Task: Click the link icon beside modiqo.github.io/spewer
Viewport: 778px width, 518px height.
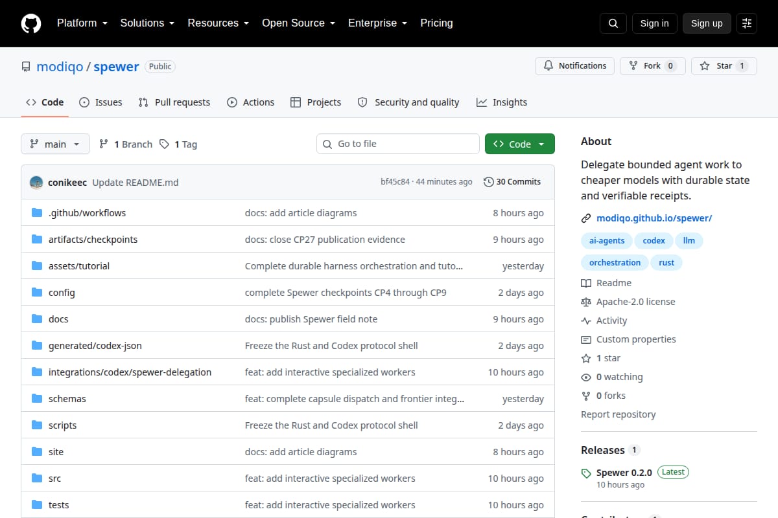Action: (x=586, y=218)
